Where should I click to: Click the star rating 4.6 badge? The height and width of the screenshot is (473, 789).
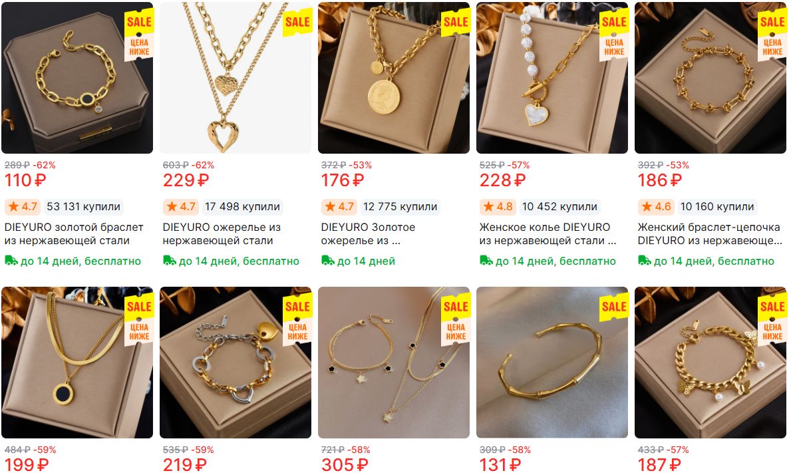pyautogui.click(x=655, y=207)
